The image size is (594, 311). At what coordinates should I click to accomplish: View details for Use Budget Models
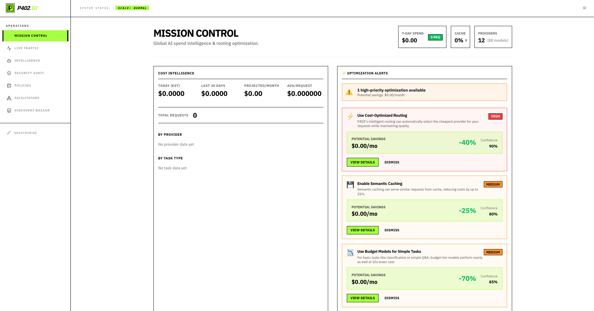(363, 298)
